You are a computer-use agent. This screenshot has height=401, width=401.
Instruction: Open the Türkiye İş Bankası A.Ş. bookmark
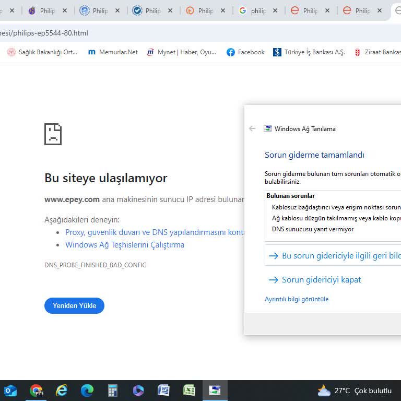point(309,52)
